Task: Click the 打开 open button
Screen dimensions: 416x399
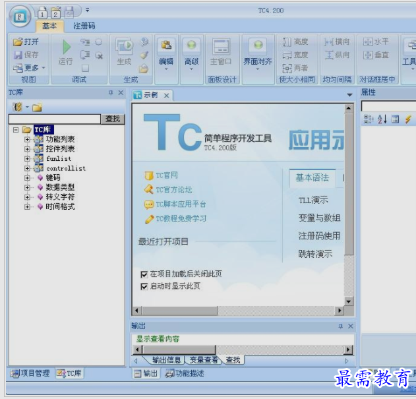Action: [x=26, y=42]
